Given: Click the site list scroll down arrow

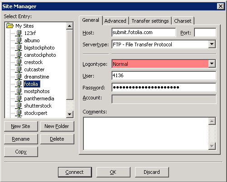Looking at the screenshot, I should point(69,114).
